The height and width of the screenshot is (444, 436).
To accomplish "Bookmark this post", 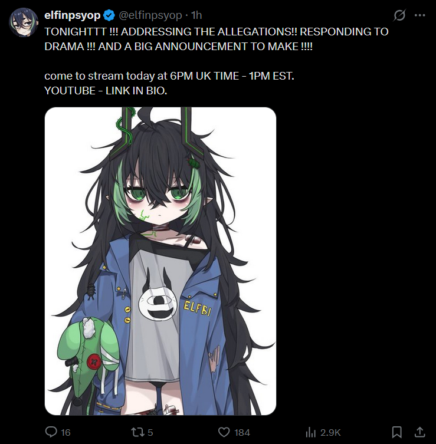I will pyautogui.click(x=396, y=432).
